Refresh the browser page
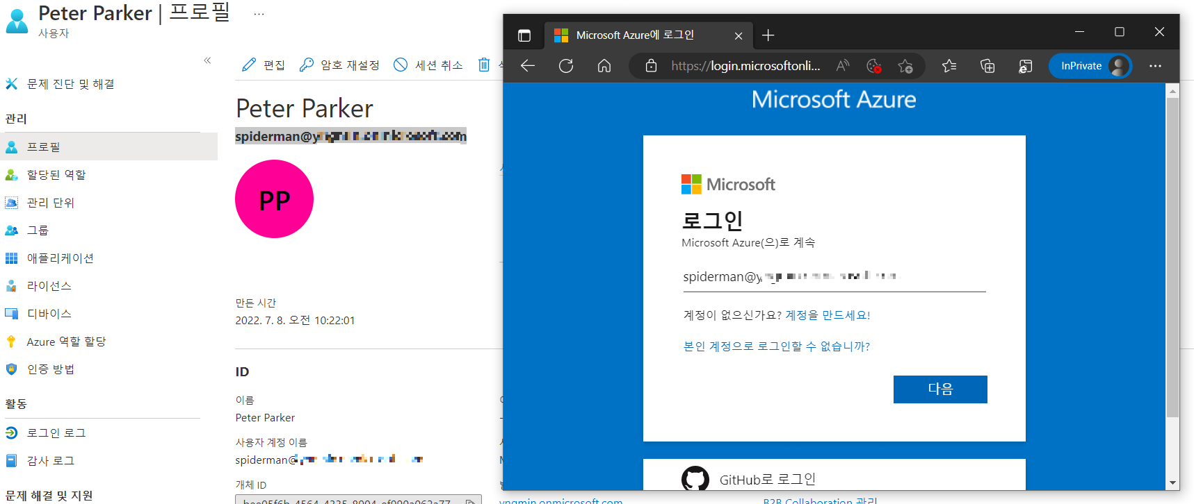This screenshot has height=504, width=1194. point(566,66)
